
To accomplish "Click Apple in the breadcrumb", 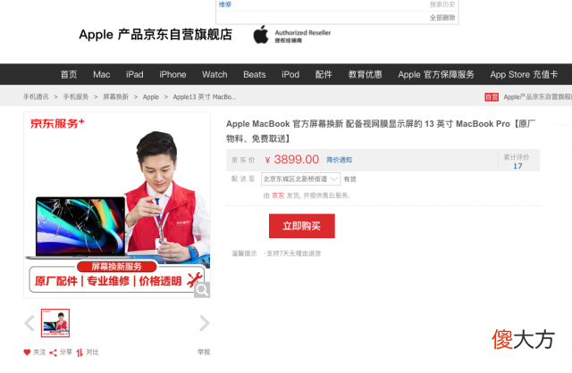I will (x=151, y=97).
